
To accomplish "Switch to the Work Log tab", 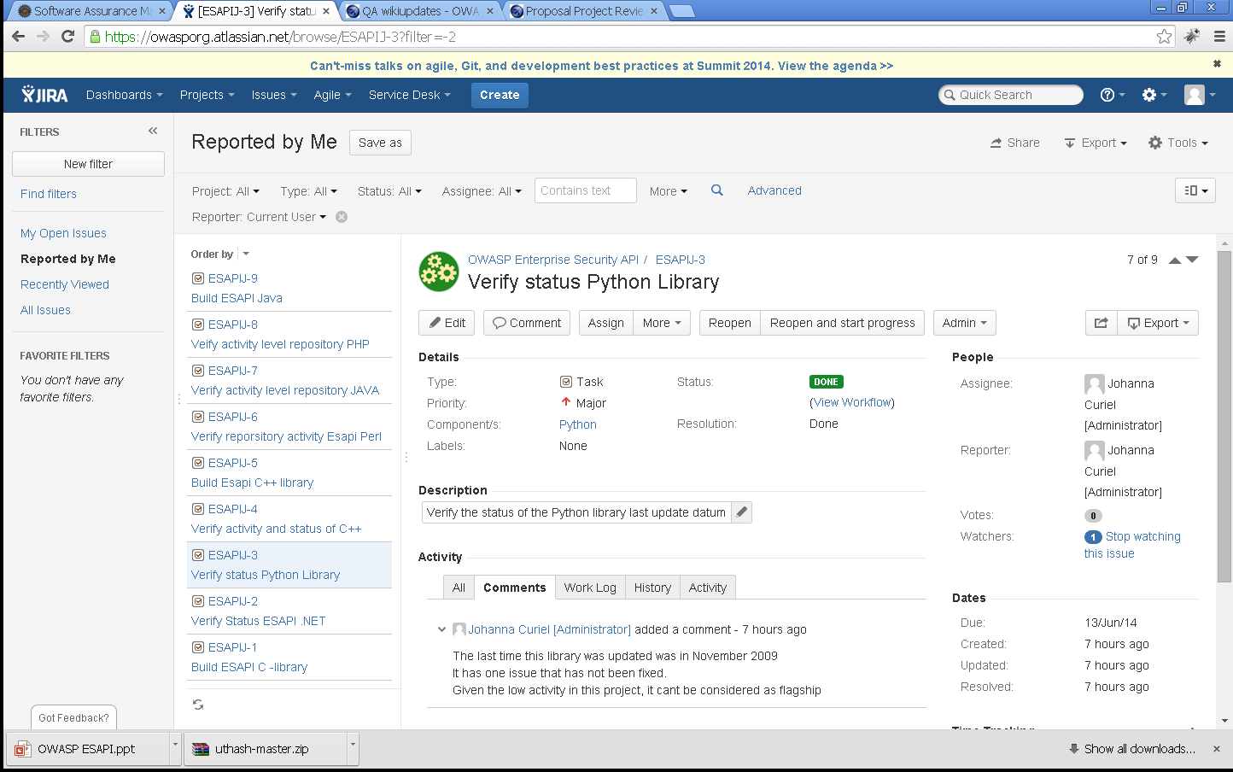I will pos(589,588).
